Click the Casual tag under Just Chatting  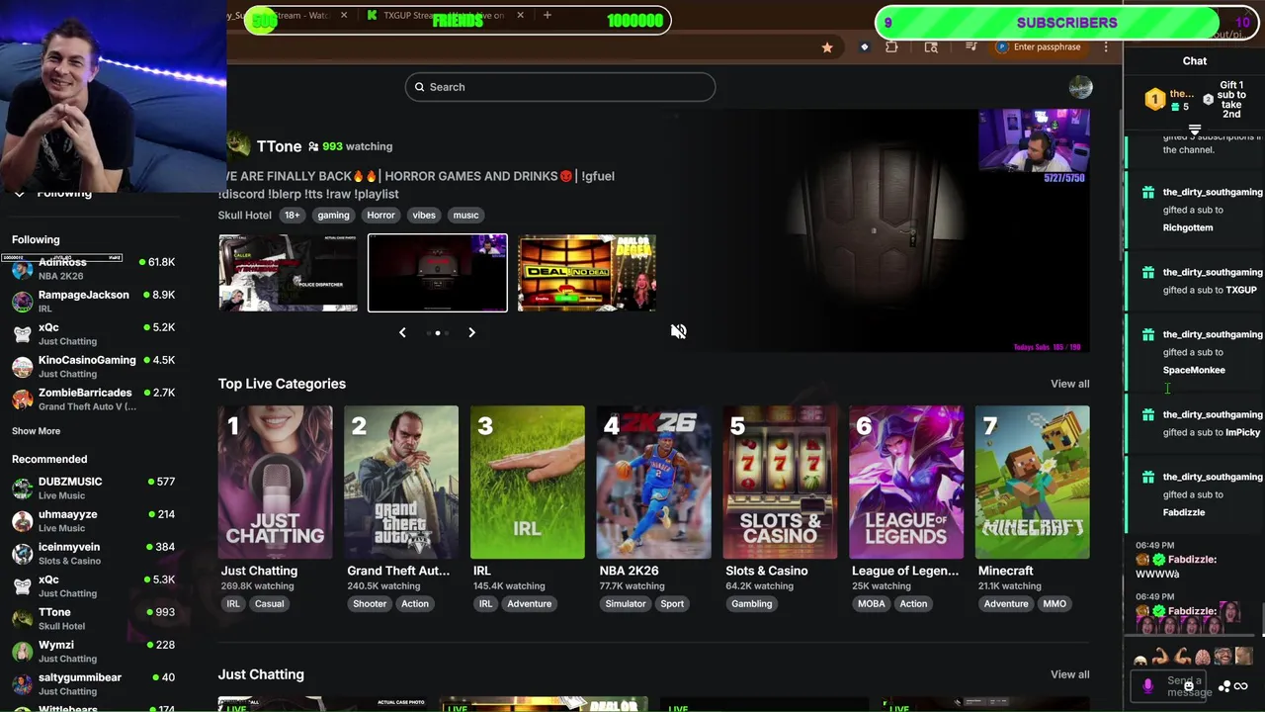pos(269,604)
